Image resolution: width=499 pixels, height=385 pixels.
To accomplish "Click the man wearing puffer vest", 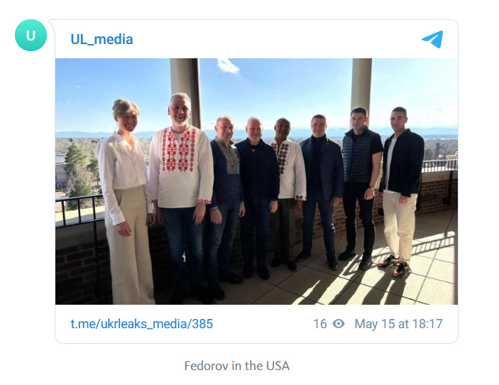I will (x=361, y=186).
